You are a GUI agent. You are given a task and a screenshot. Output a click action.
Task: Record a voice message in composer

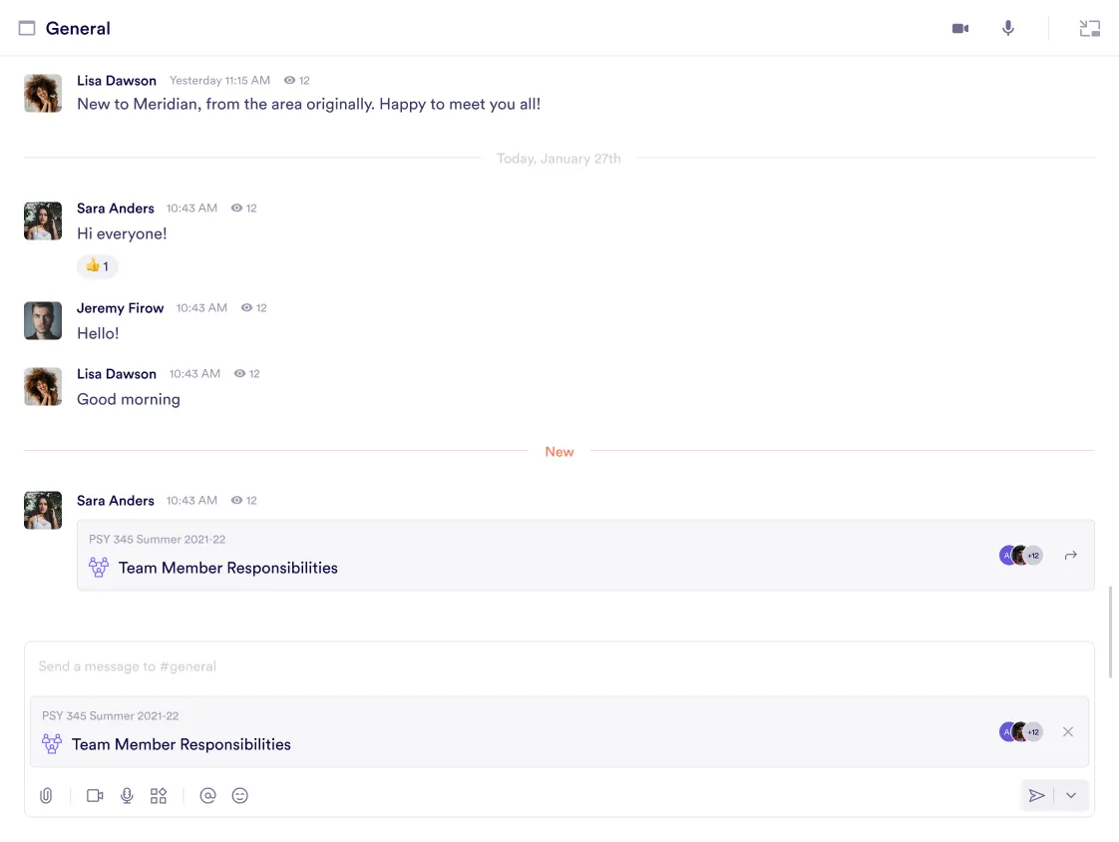pyautogui.click(x=127, y=796)
